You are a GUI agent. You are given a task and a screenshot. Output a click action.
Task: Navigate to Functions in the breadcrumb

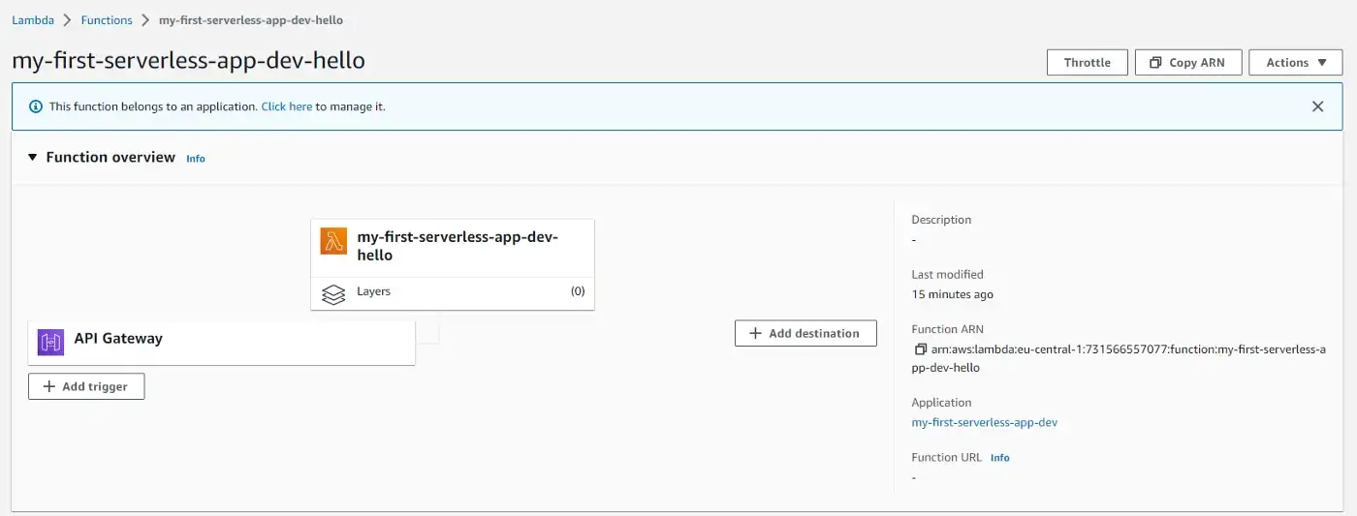[107, 20]
